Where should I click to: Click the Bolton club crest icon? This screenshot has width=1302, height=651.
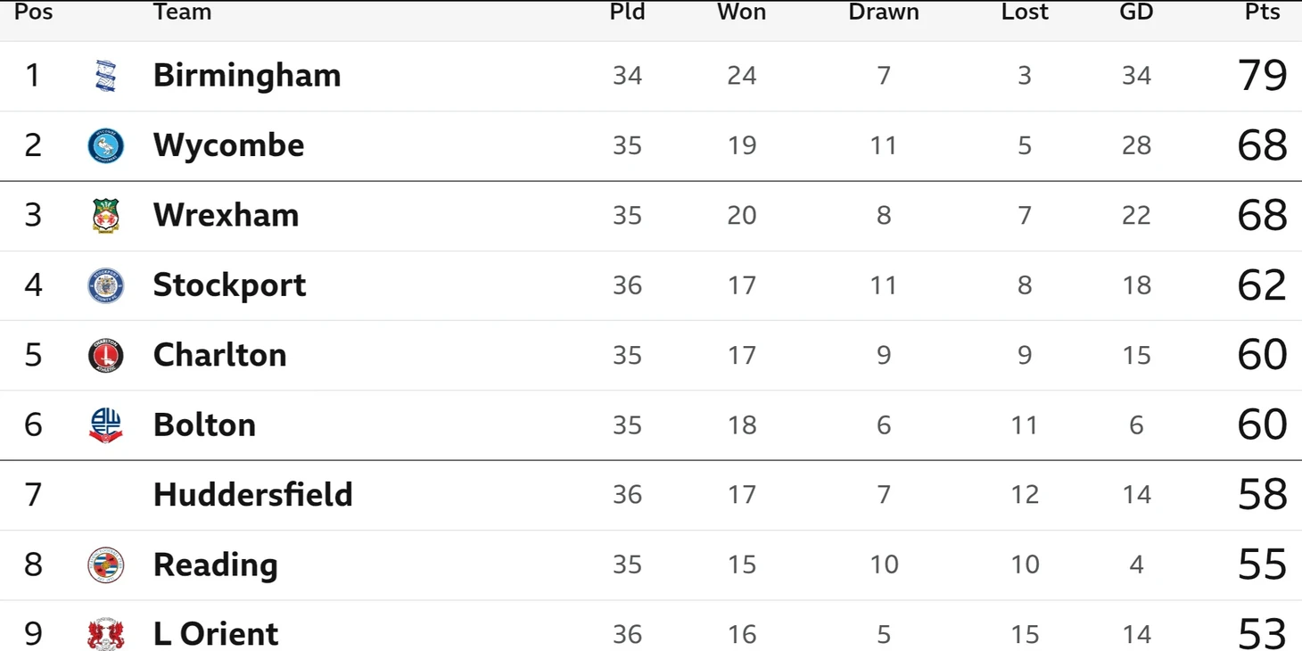105,424
